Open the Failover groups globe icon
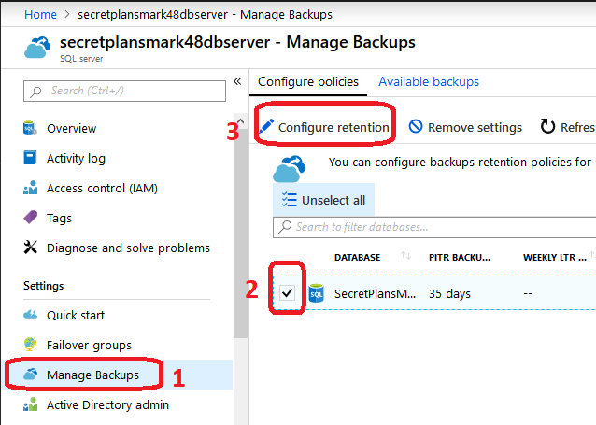 (x=30, y=345)
